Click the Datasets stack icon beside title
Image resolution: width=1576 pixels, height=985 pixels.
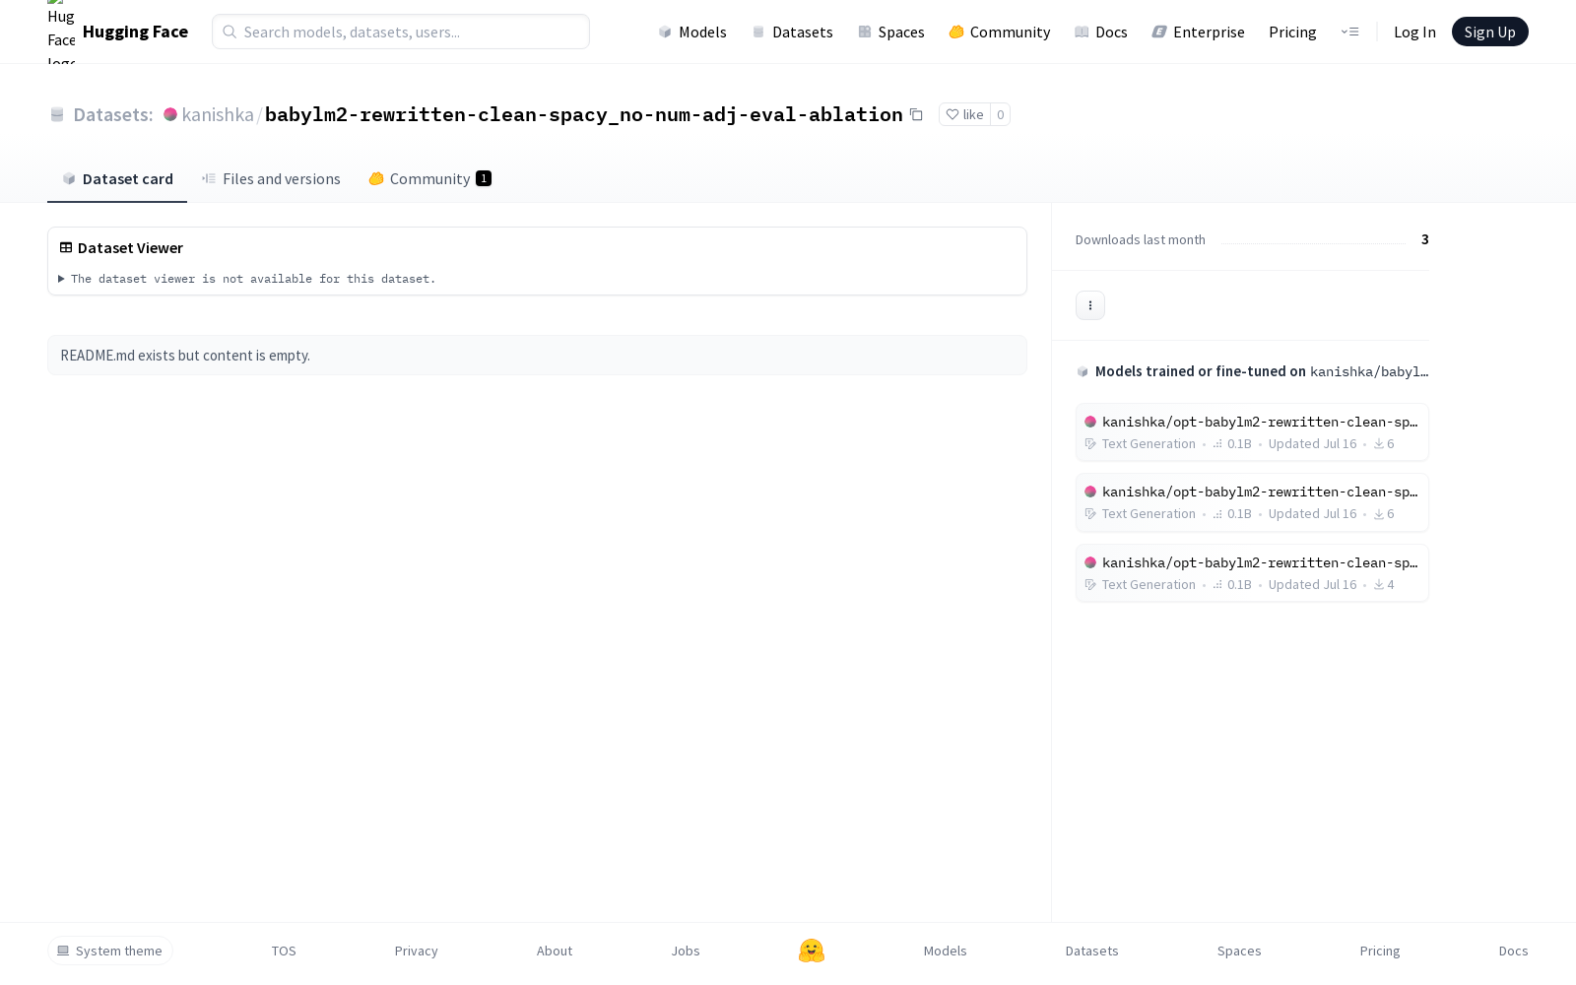tap(57, 114)
